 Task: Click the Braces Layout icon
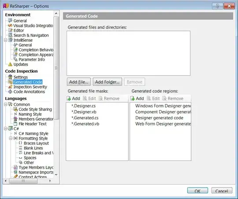coord(20,143)
